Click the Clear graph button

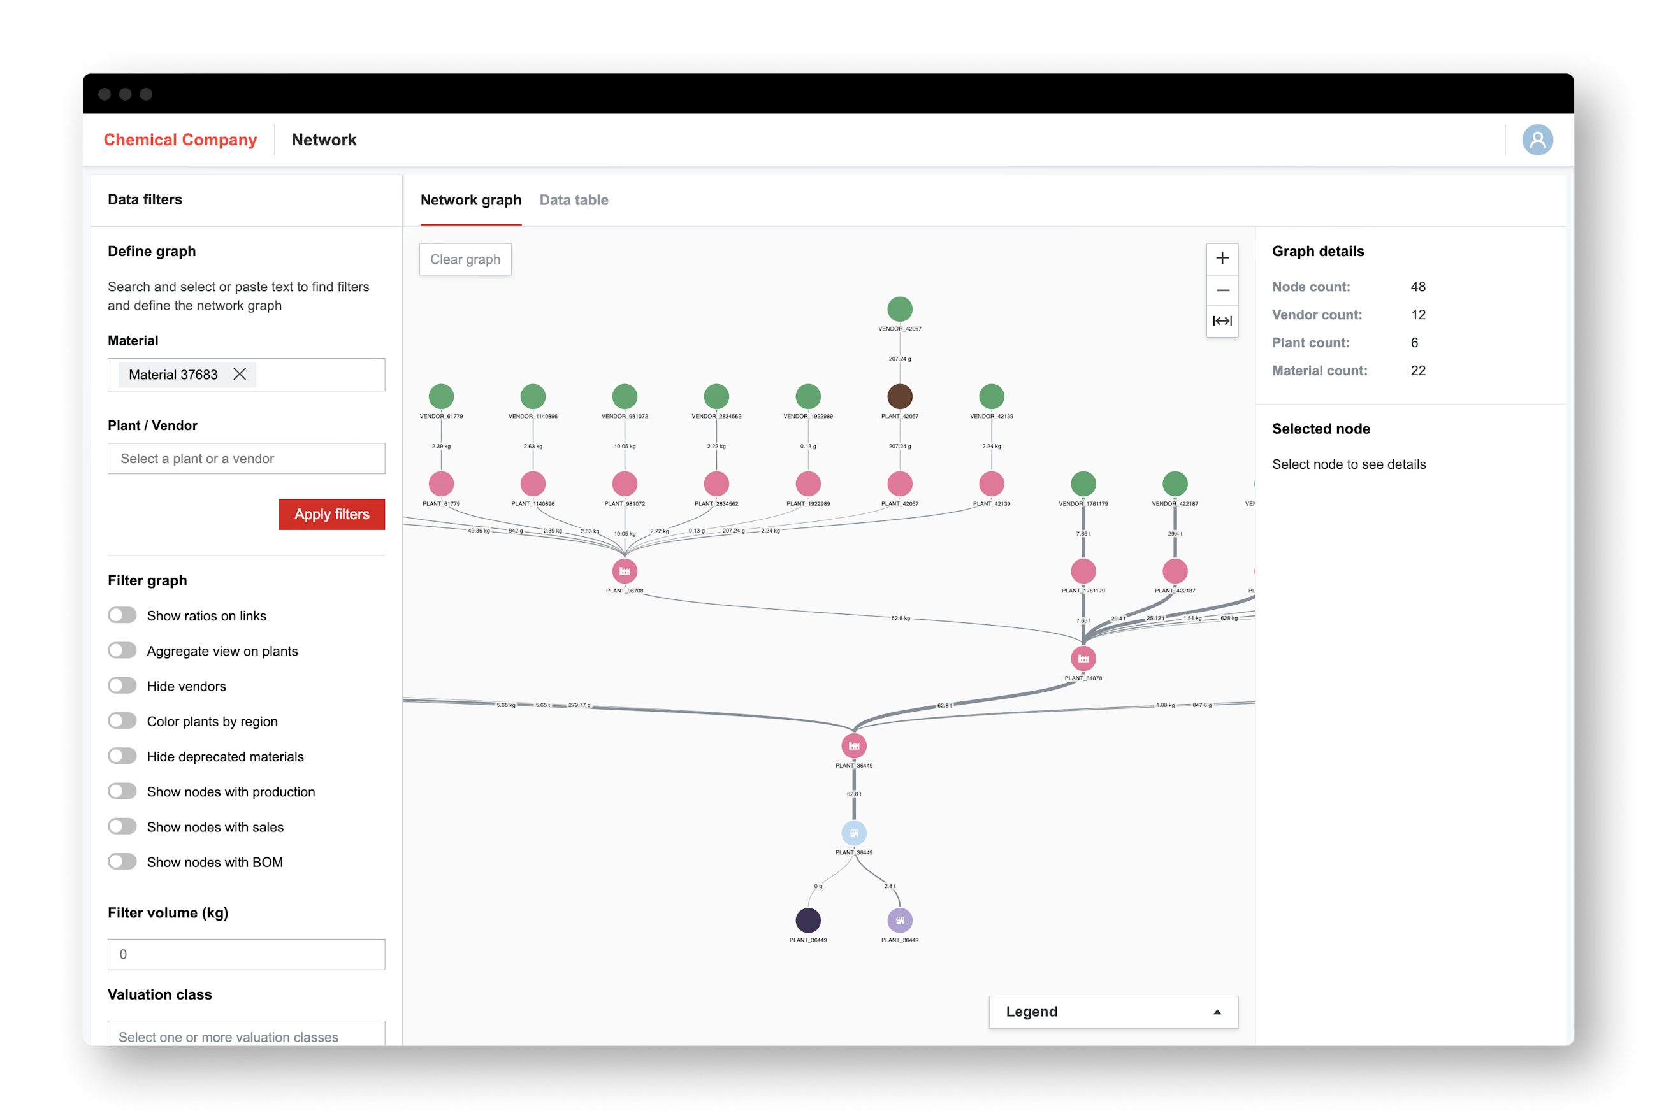465,259
